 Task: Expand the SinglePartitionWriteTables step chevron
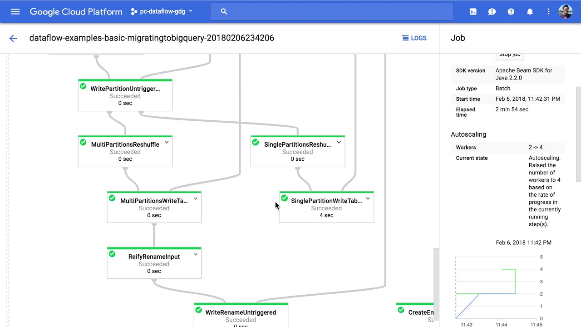[x=368, y=199]
